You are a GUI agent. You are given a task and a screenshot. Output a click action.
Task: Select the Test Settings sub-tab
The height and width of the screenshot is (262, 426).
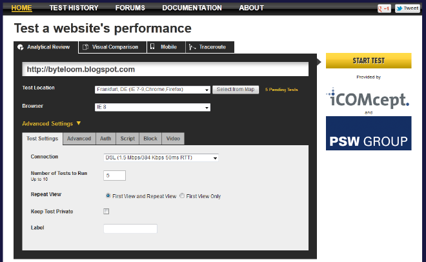click(x=43, y=139)
